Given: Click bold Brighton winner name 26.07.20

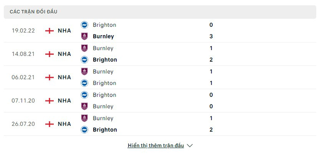Looking at the screenshot, I should coord(105,130).
